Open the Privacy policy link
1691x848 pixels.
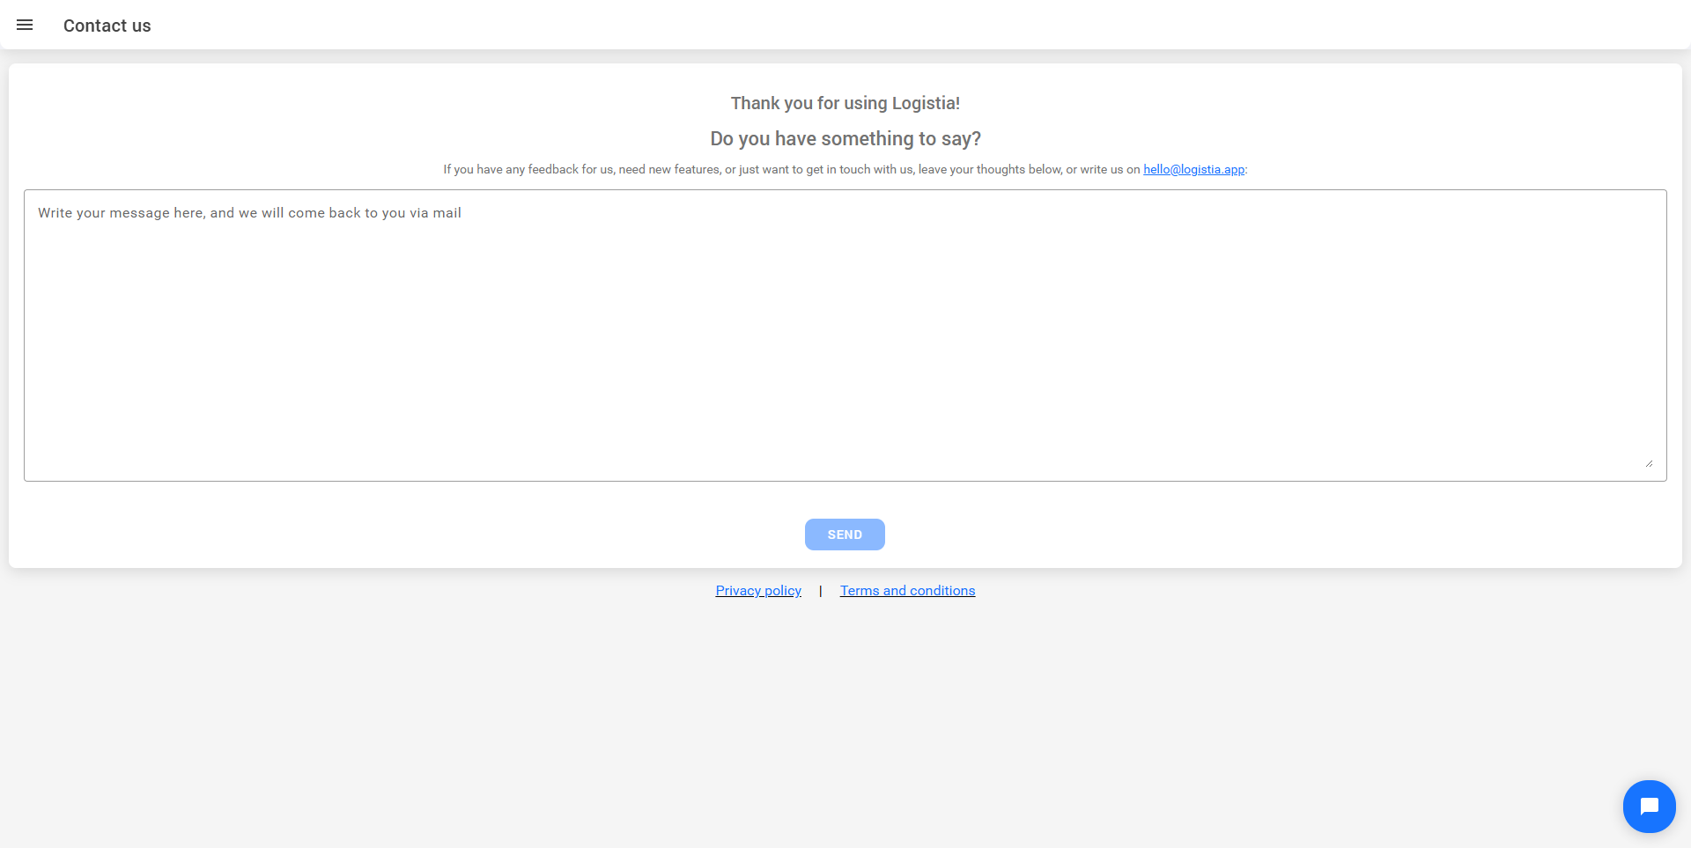point(758,591)
